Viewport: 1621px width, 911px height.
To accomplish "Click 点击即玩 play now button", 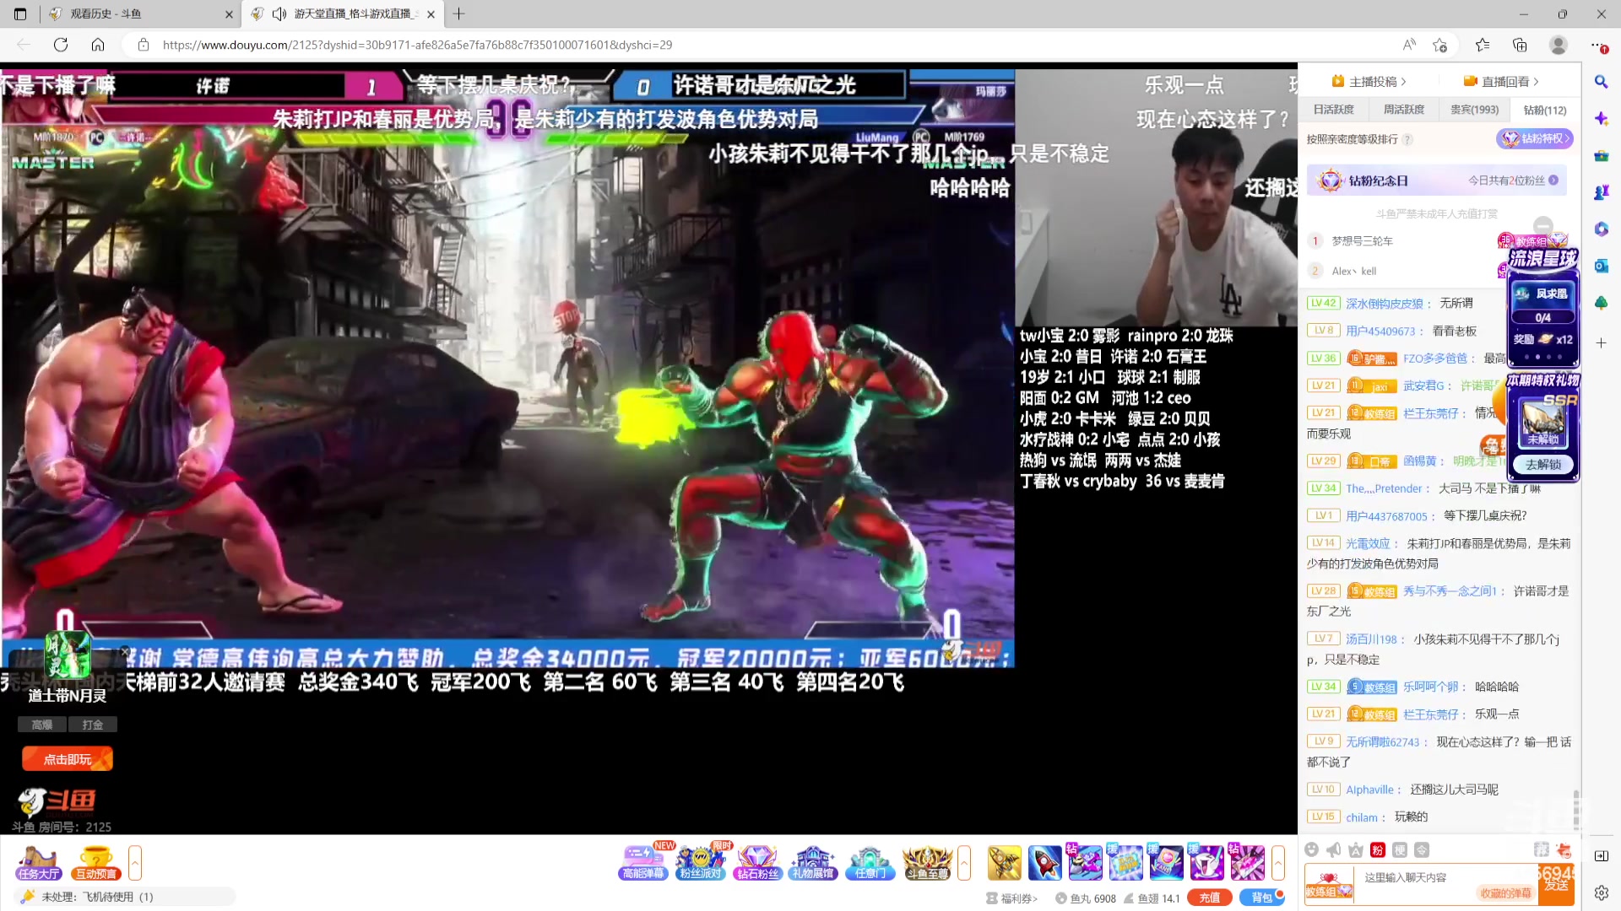I will [x=68, y=759].
